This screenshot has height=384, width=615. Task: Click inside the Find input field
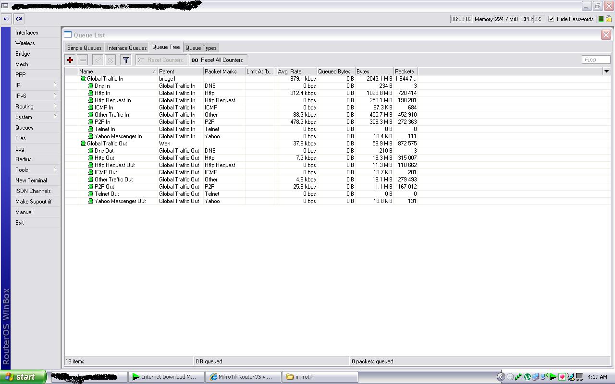click(x=595, y=60)
